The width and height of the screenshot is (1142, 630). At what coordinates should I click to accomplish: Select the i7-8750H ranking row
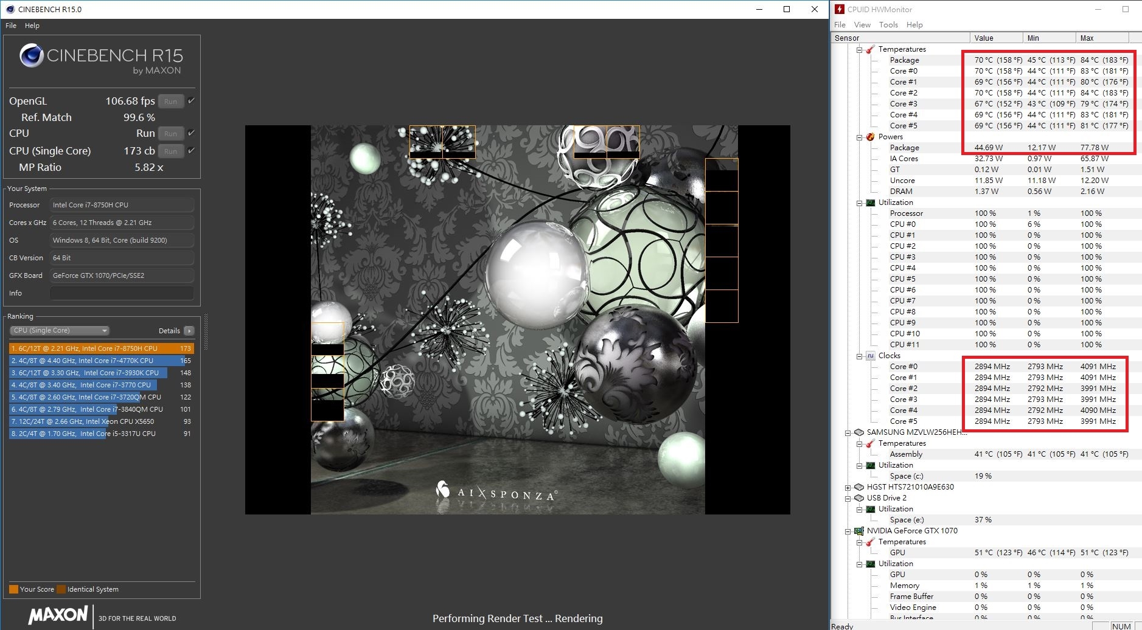tap(101, 348)
